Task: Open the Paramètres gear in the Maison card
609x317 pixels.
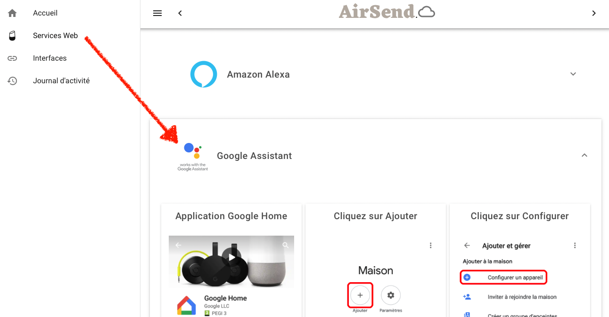Action: click(390, 295)
